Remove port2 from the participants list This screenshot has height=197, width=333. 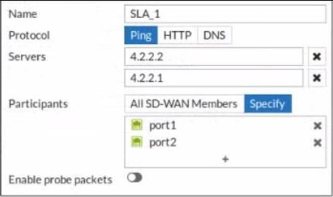[317, 143]
